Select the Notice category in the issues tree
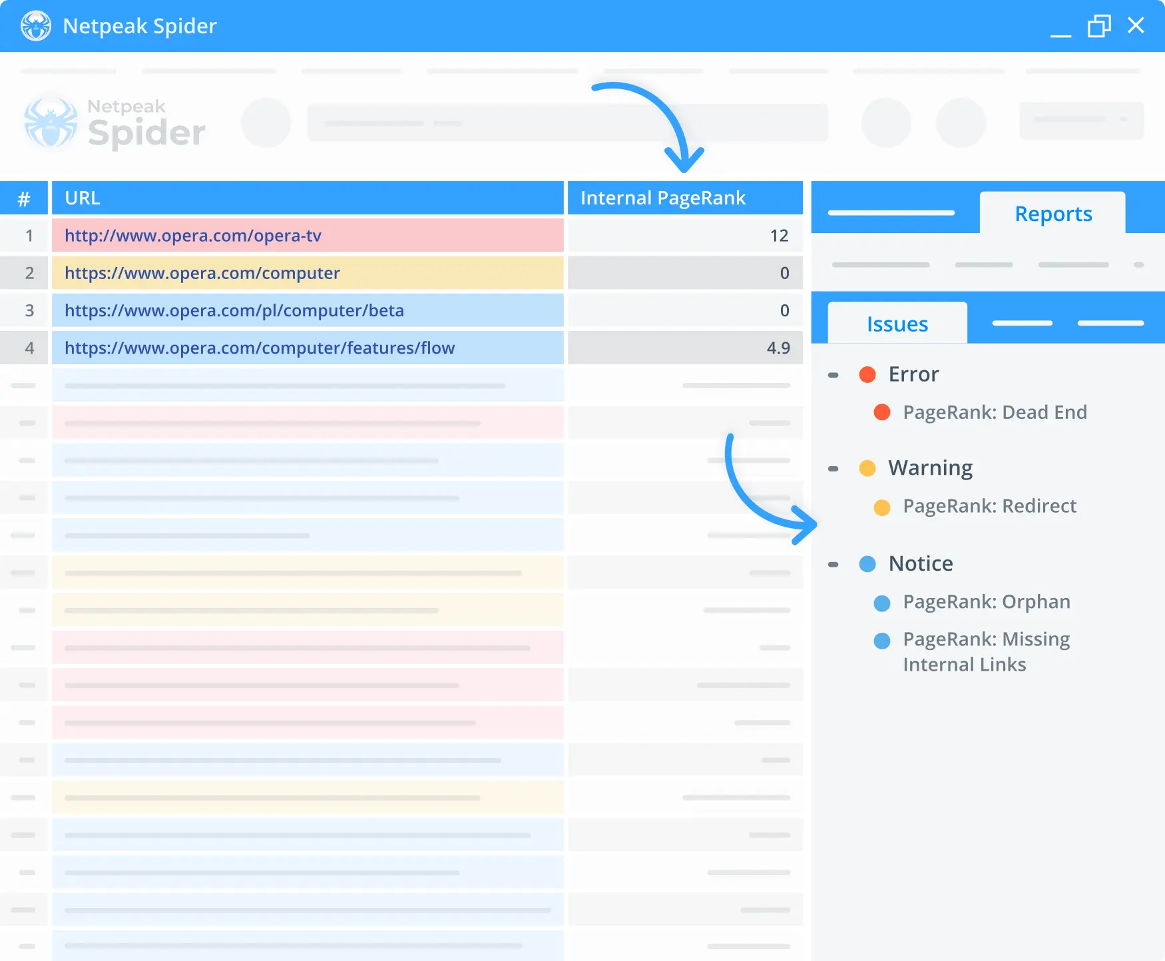 pyautogui.click(x=921, y=563)
